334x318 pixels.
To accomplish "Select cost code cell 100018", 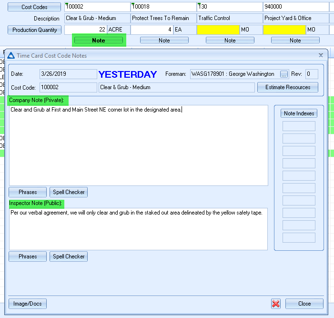I will pos(163,7).
